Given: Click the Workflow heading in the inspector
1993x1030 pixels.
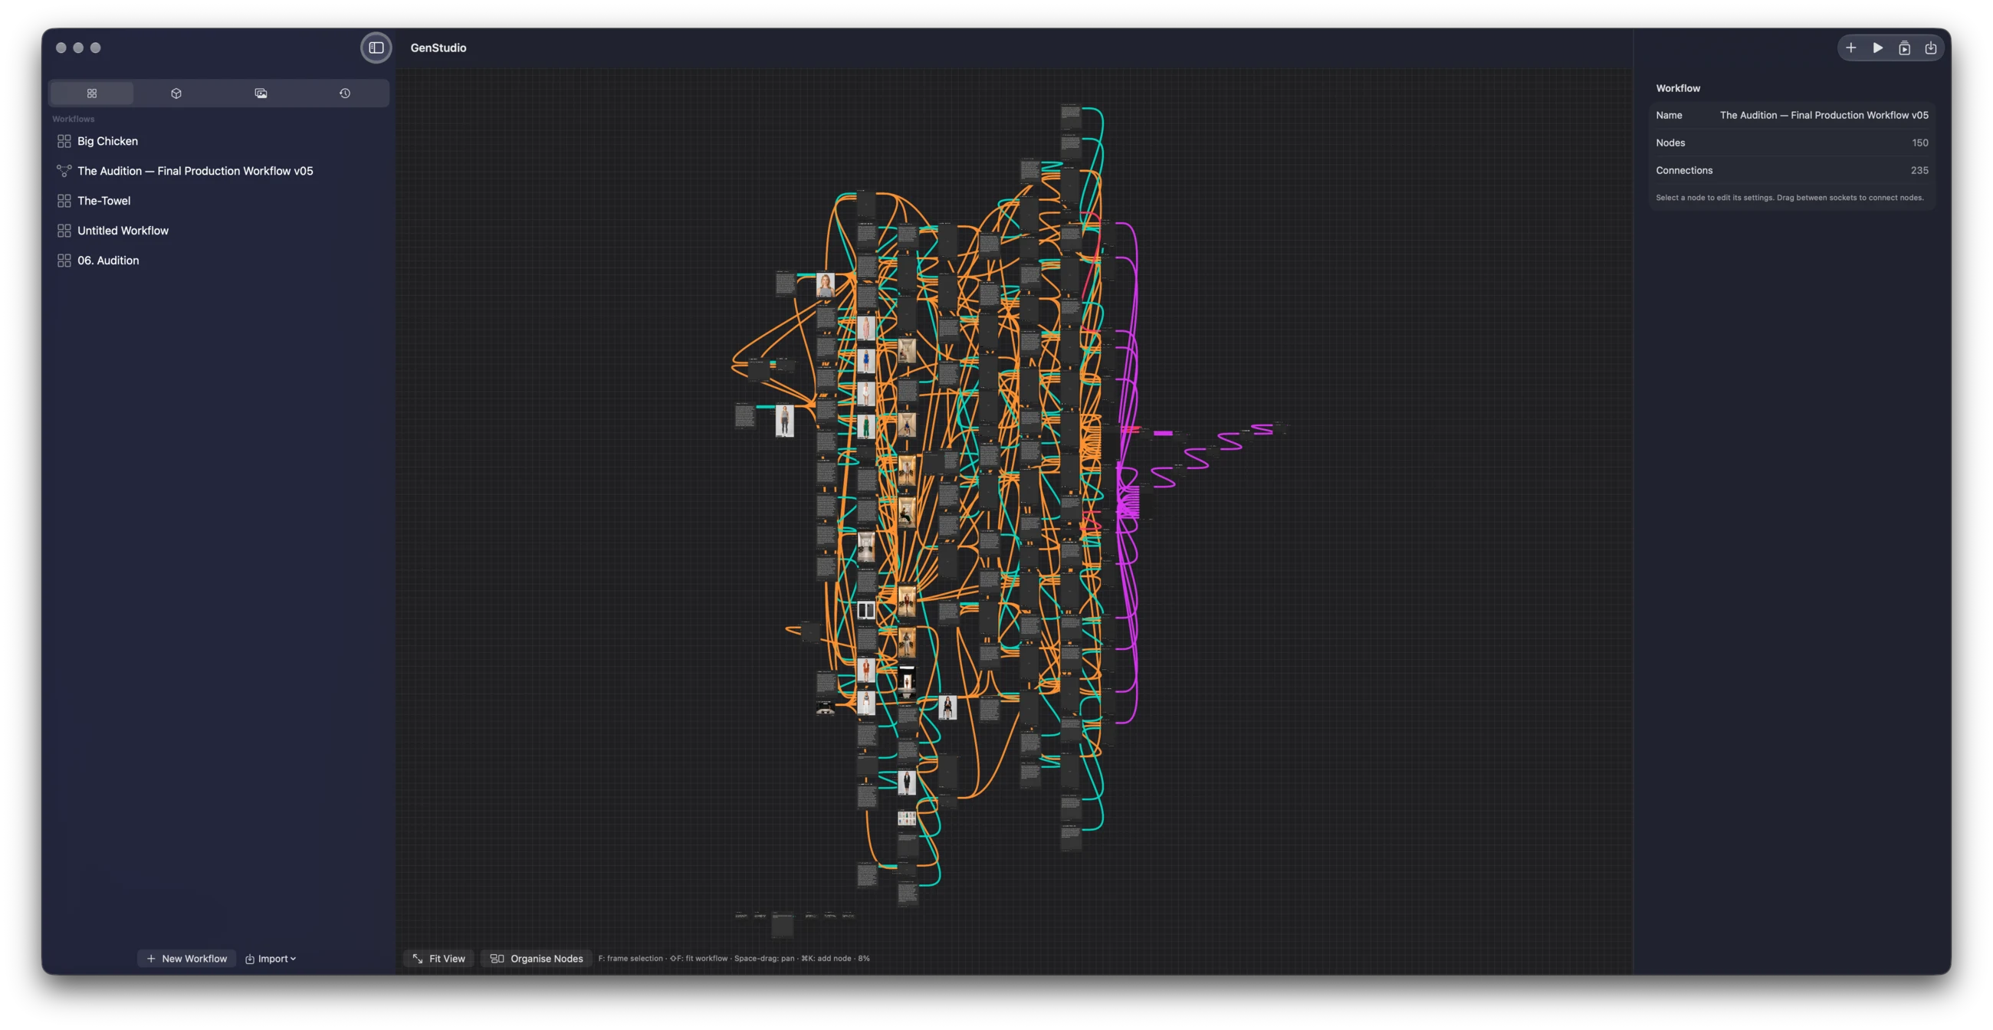Looking at the screenshot, I should [x=1677, y=88].
